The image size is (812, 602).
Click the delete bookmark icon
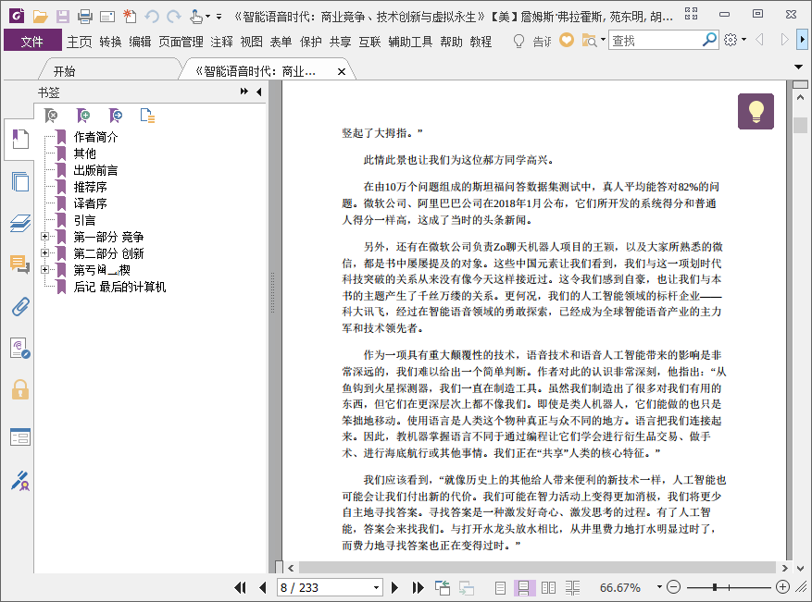point(51,116)
